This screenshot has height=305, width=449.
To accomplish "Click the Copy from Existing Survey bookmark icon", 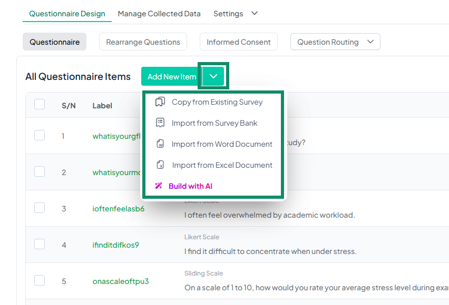I will [159, 102].
